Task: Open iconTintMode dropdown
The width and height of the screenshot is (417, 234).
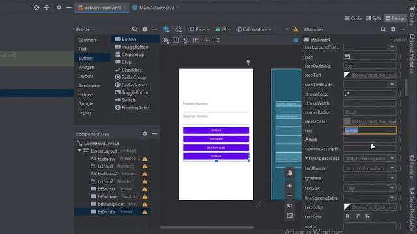Action: click(x=392, y=84)
